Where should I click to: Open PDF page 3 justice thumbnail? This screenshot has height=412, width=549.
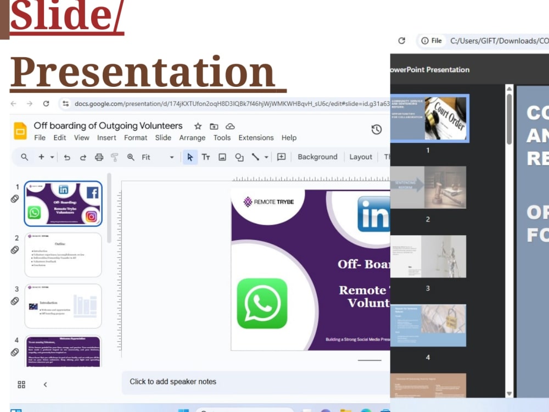pos(428,257)
